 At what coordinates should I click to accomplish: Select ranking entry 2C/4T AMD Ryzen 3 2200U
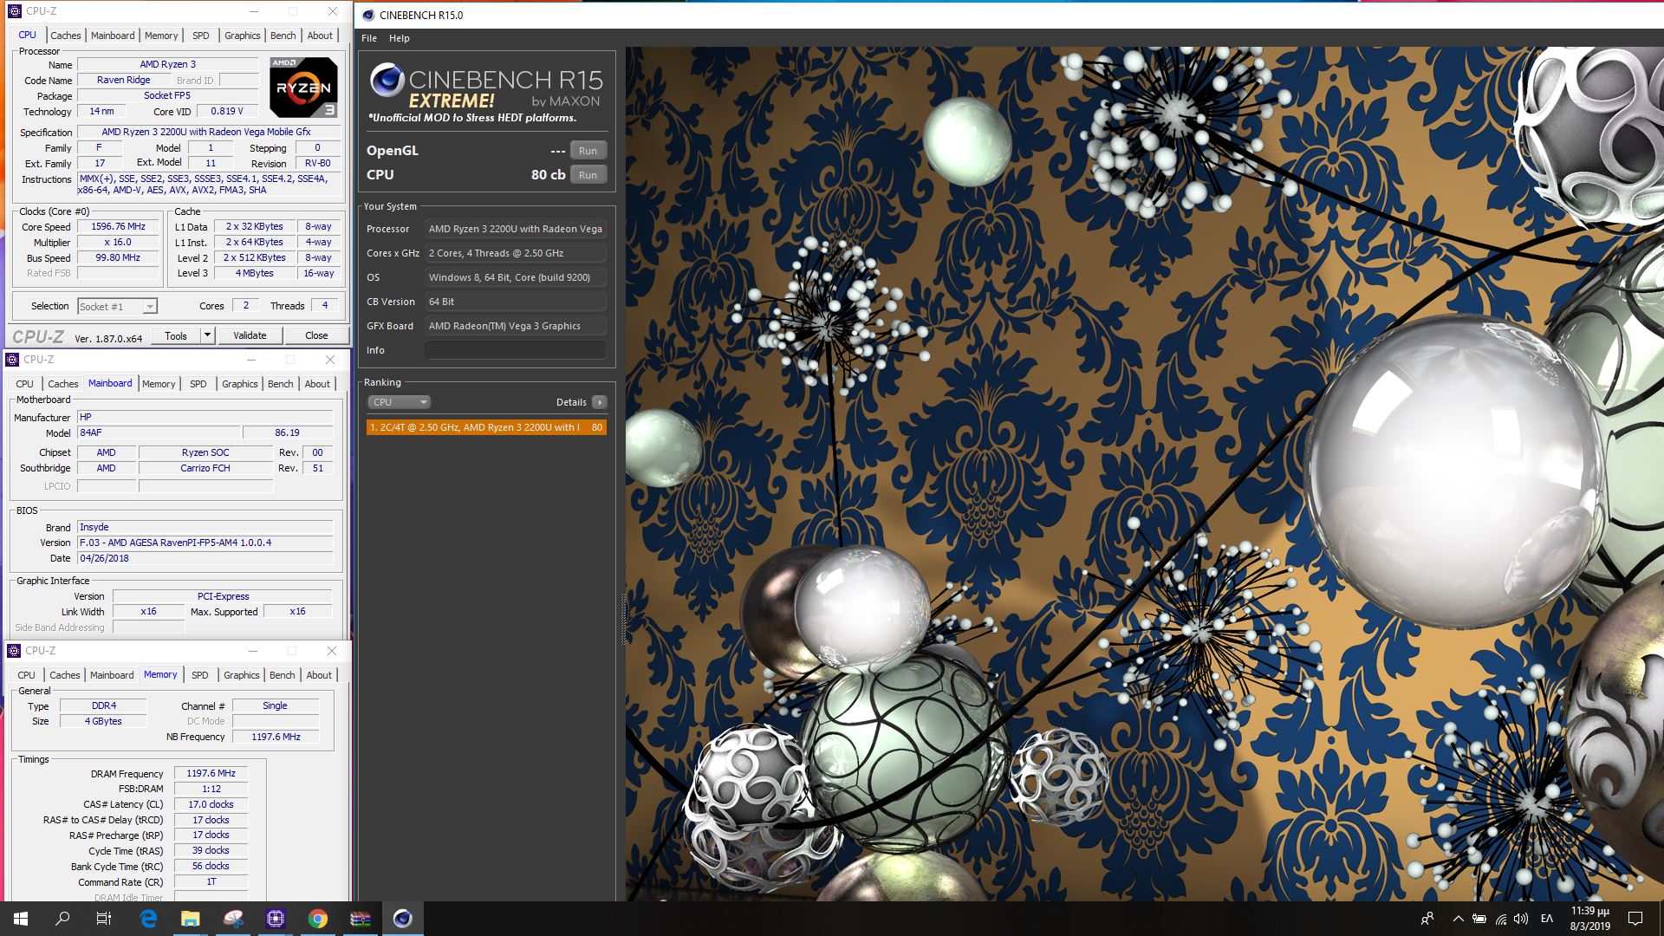(486, 427)
